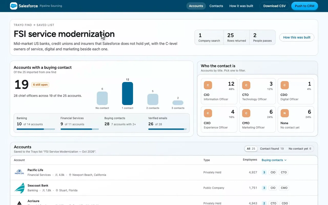This screenshot has width=328, height=205.
Task: Open the Accounts nav tab
Action: pyautogui.click(x=196, y=6)
